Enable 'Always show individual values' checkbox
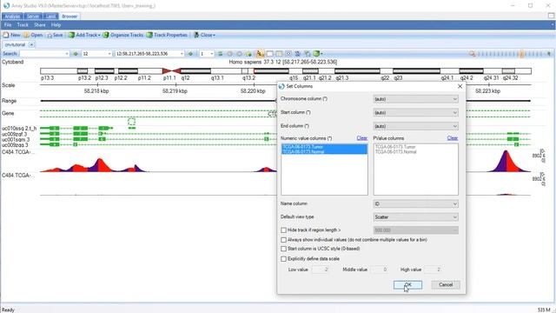 coord(283,240)
